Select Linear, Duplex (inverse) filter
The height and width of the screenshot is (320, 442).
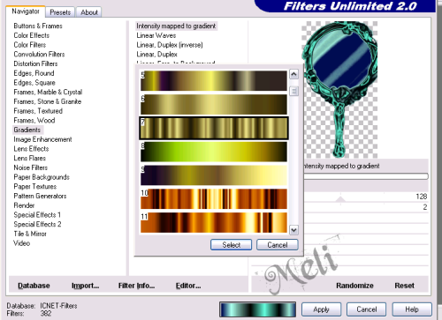[170, 45]
